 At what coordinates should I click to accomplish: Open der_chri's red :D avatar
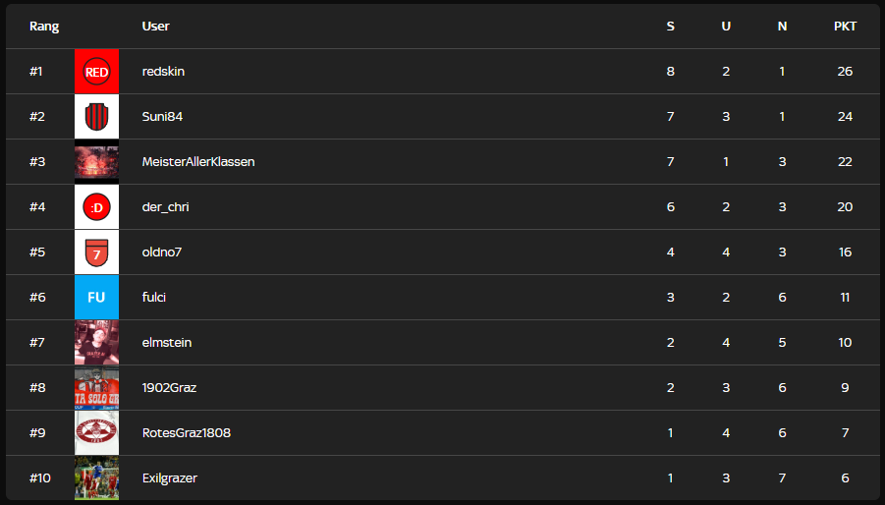(96, 207)
